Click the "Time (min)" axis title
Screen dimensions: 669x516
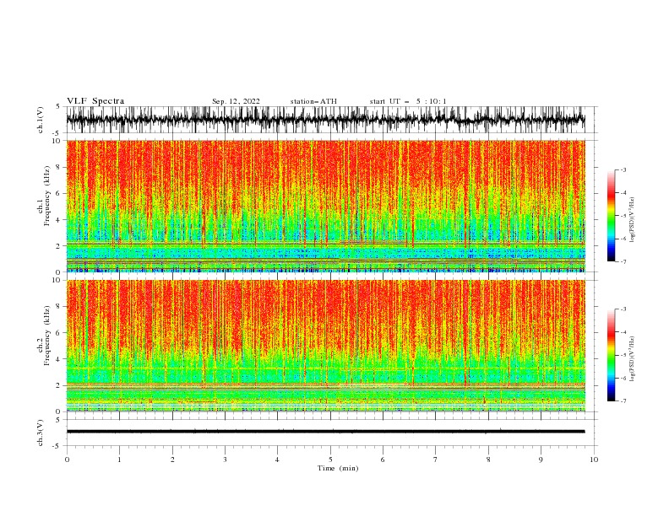pos(338,468)
